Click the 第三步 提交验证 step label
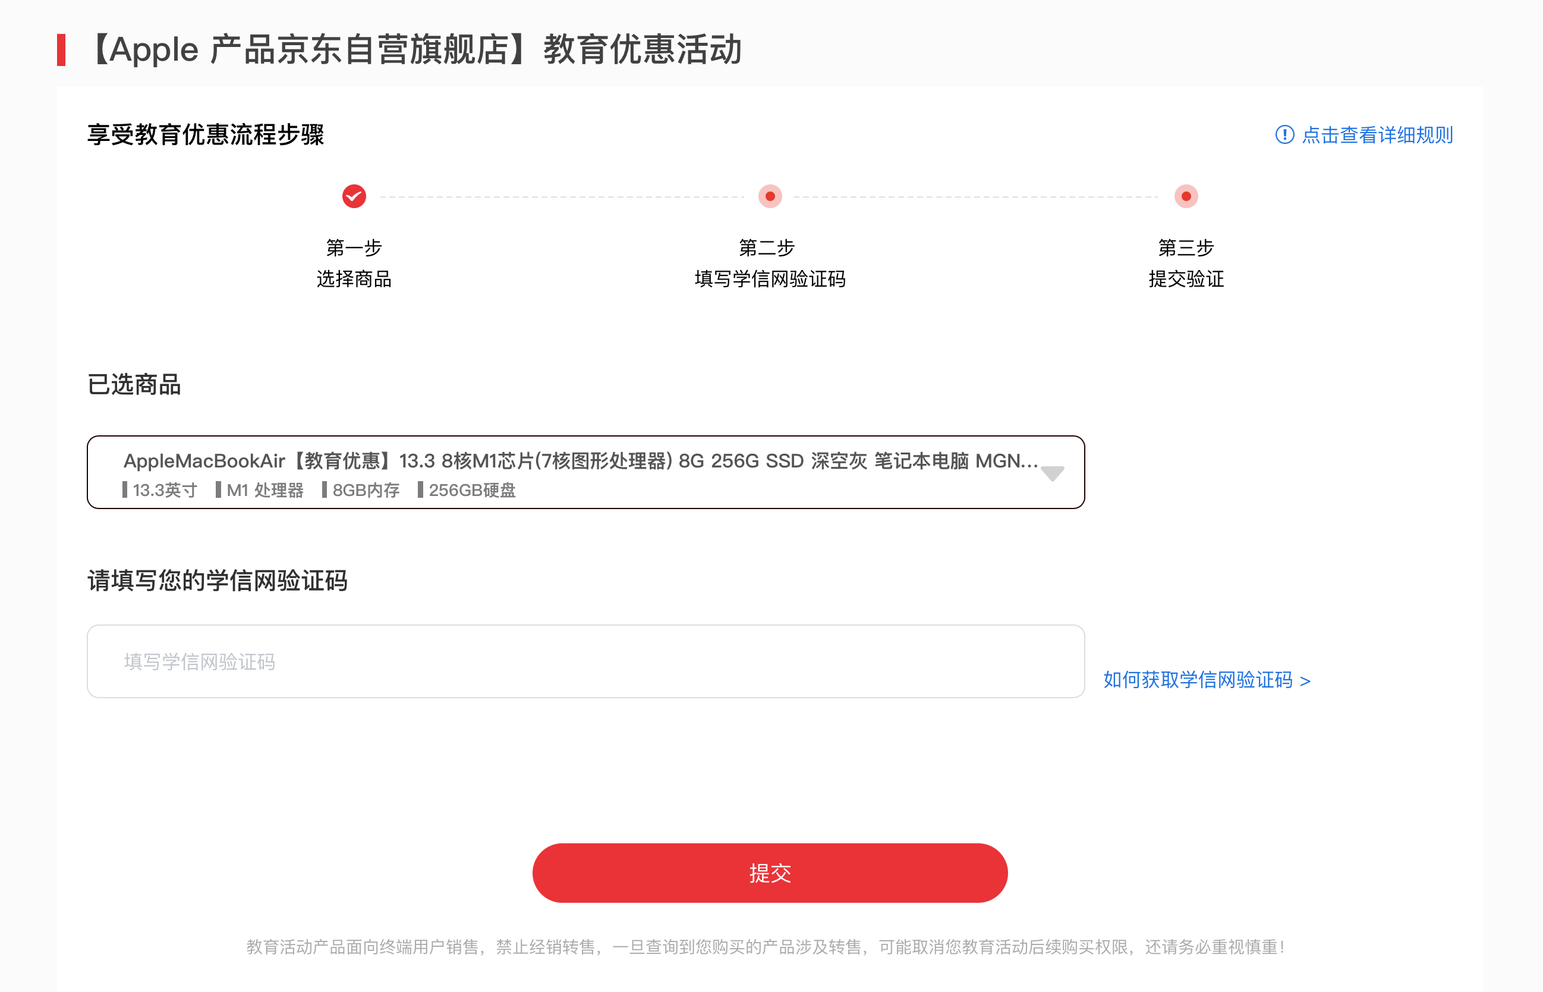The image size is (1543, 992). (1186, 263)
